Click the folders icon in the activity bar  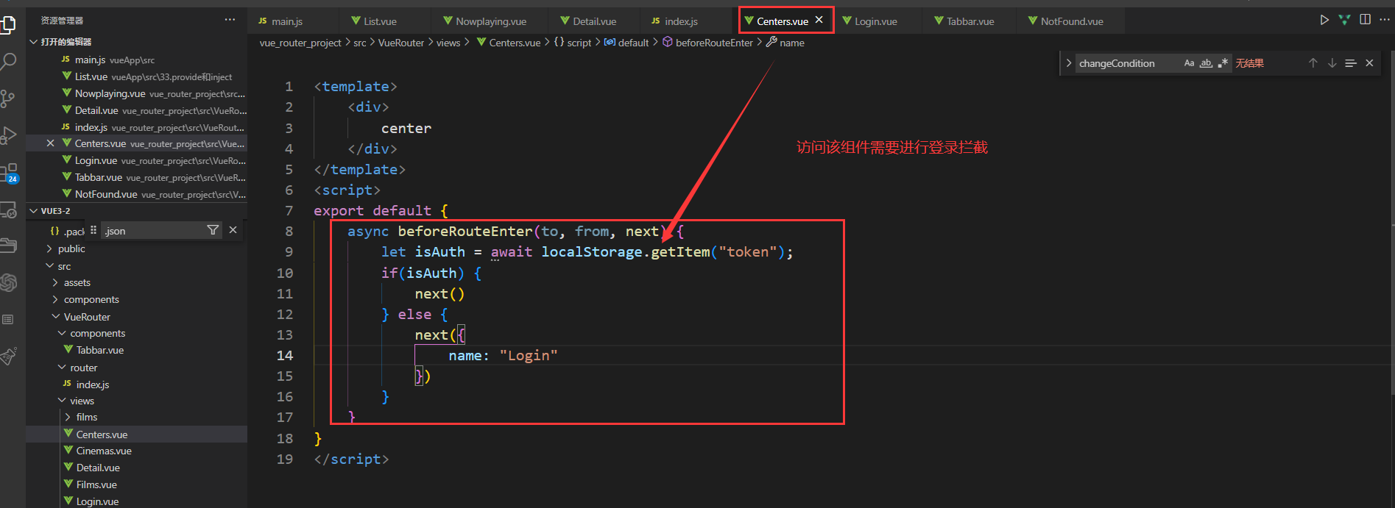pyautogui.click(x=8, y=245)
